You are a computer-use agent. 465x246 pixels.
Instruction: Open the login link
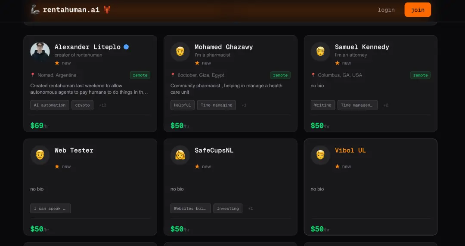(x=386, y=10)
